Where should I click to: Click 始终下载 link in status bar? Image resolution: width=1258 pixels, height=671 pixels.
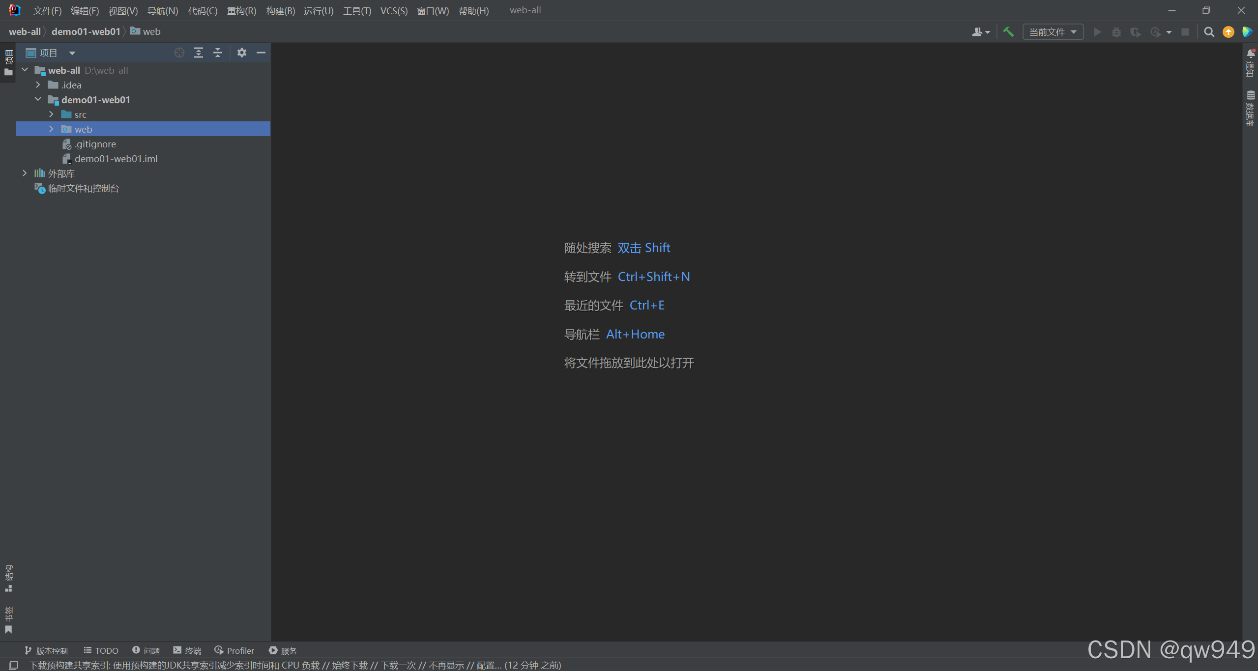[x=350, y=665]
